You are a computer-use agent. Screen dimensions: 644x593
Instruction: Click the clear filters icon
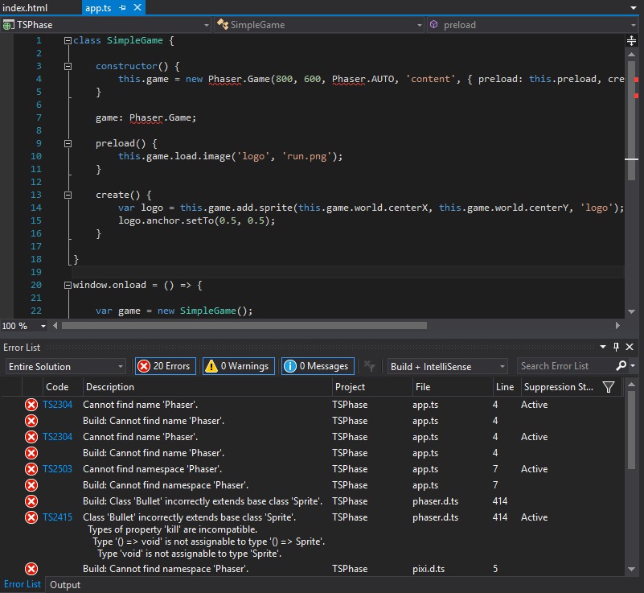pos(369,366)
